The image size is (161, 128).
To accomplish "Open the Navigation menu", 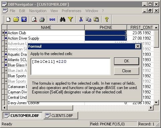I will click(x=38, y=11).
